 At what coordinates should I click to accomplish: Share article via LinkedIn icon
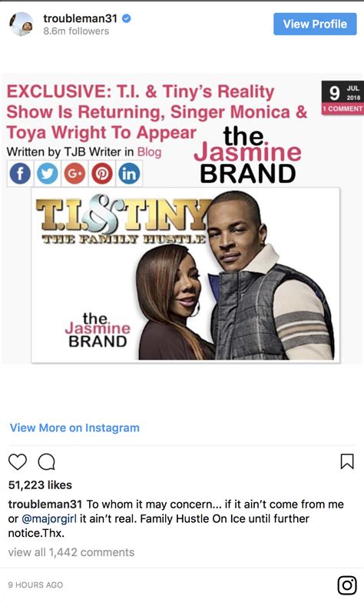(129, 174)
